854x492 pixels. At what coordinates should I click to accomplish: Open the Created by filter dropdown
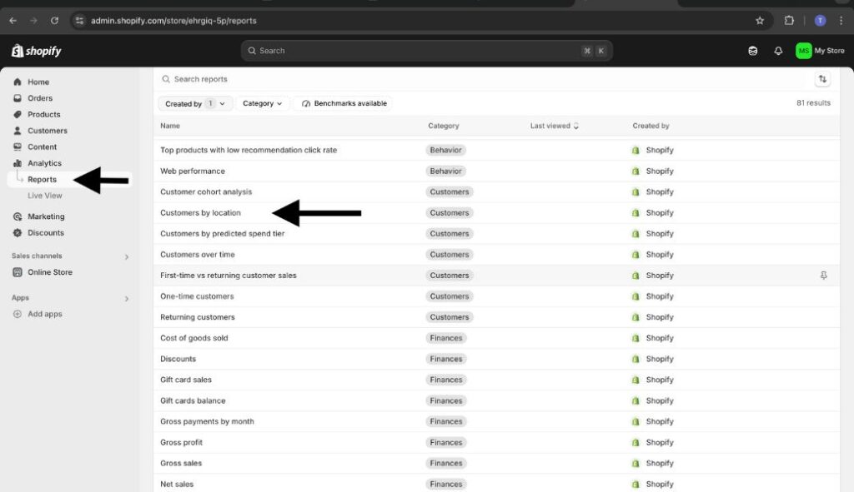click(x=195, y=104)
